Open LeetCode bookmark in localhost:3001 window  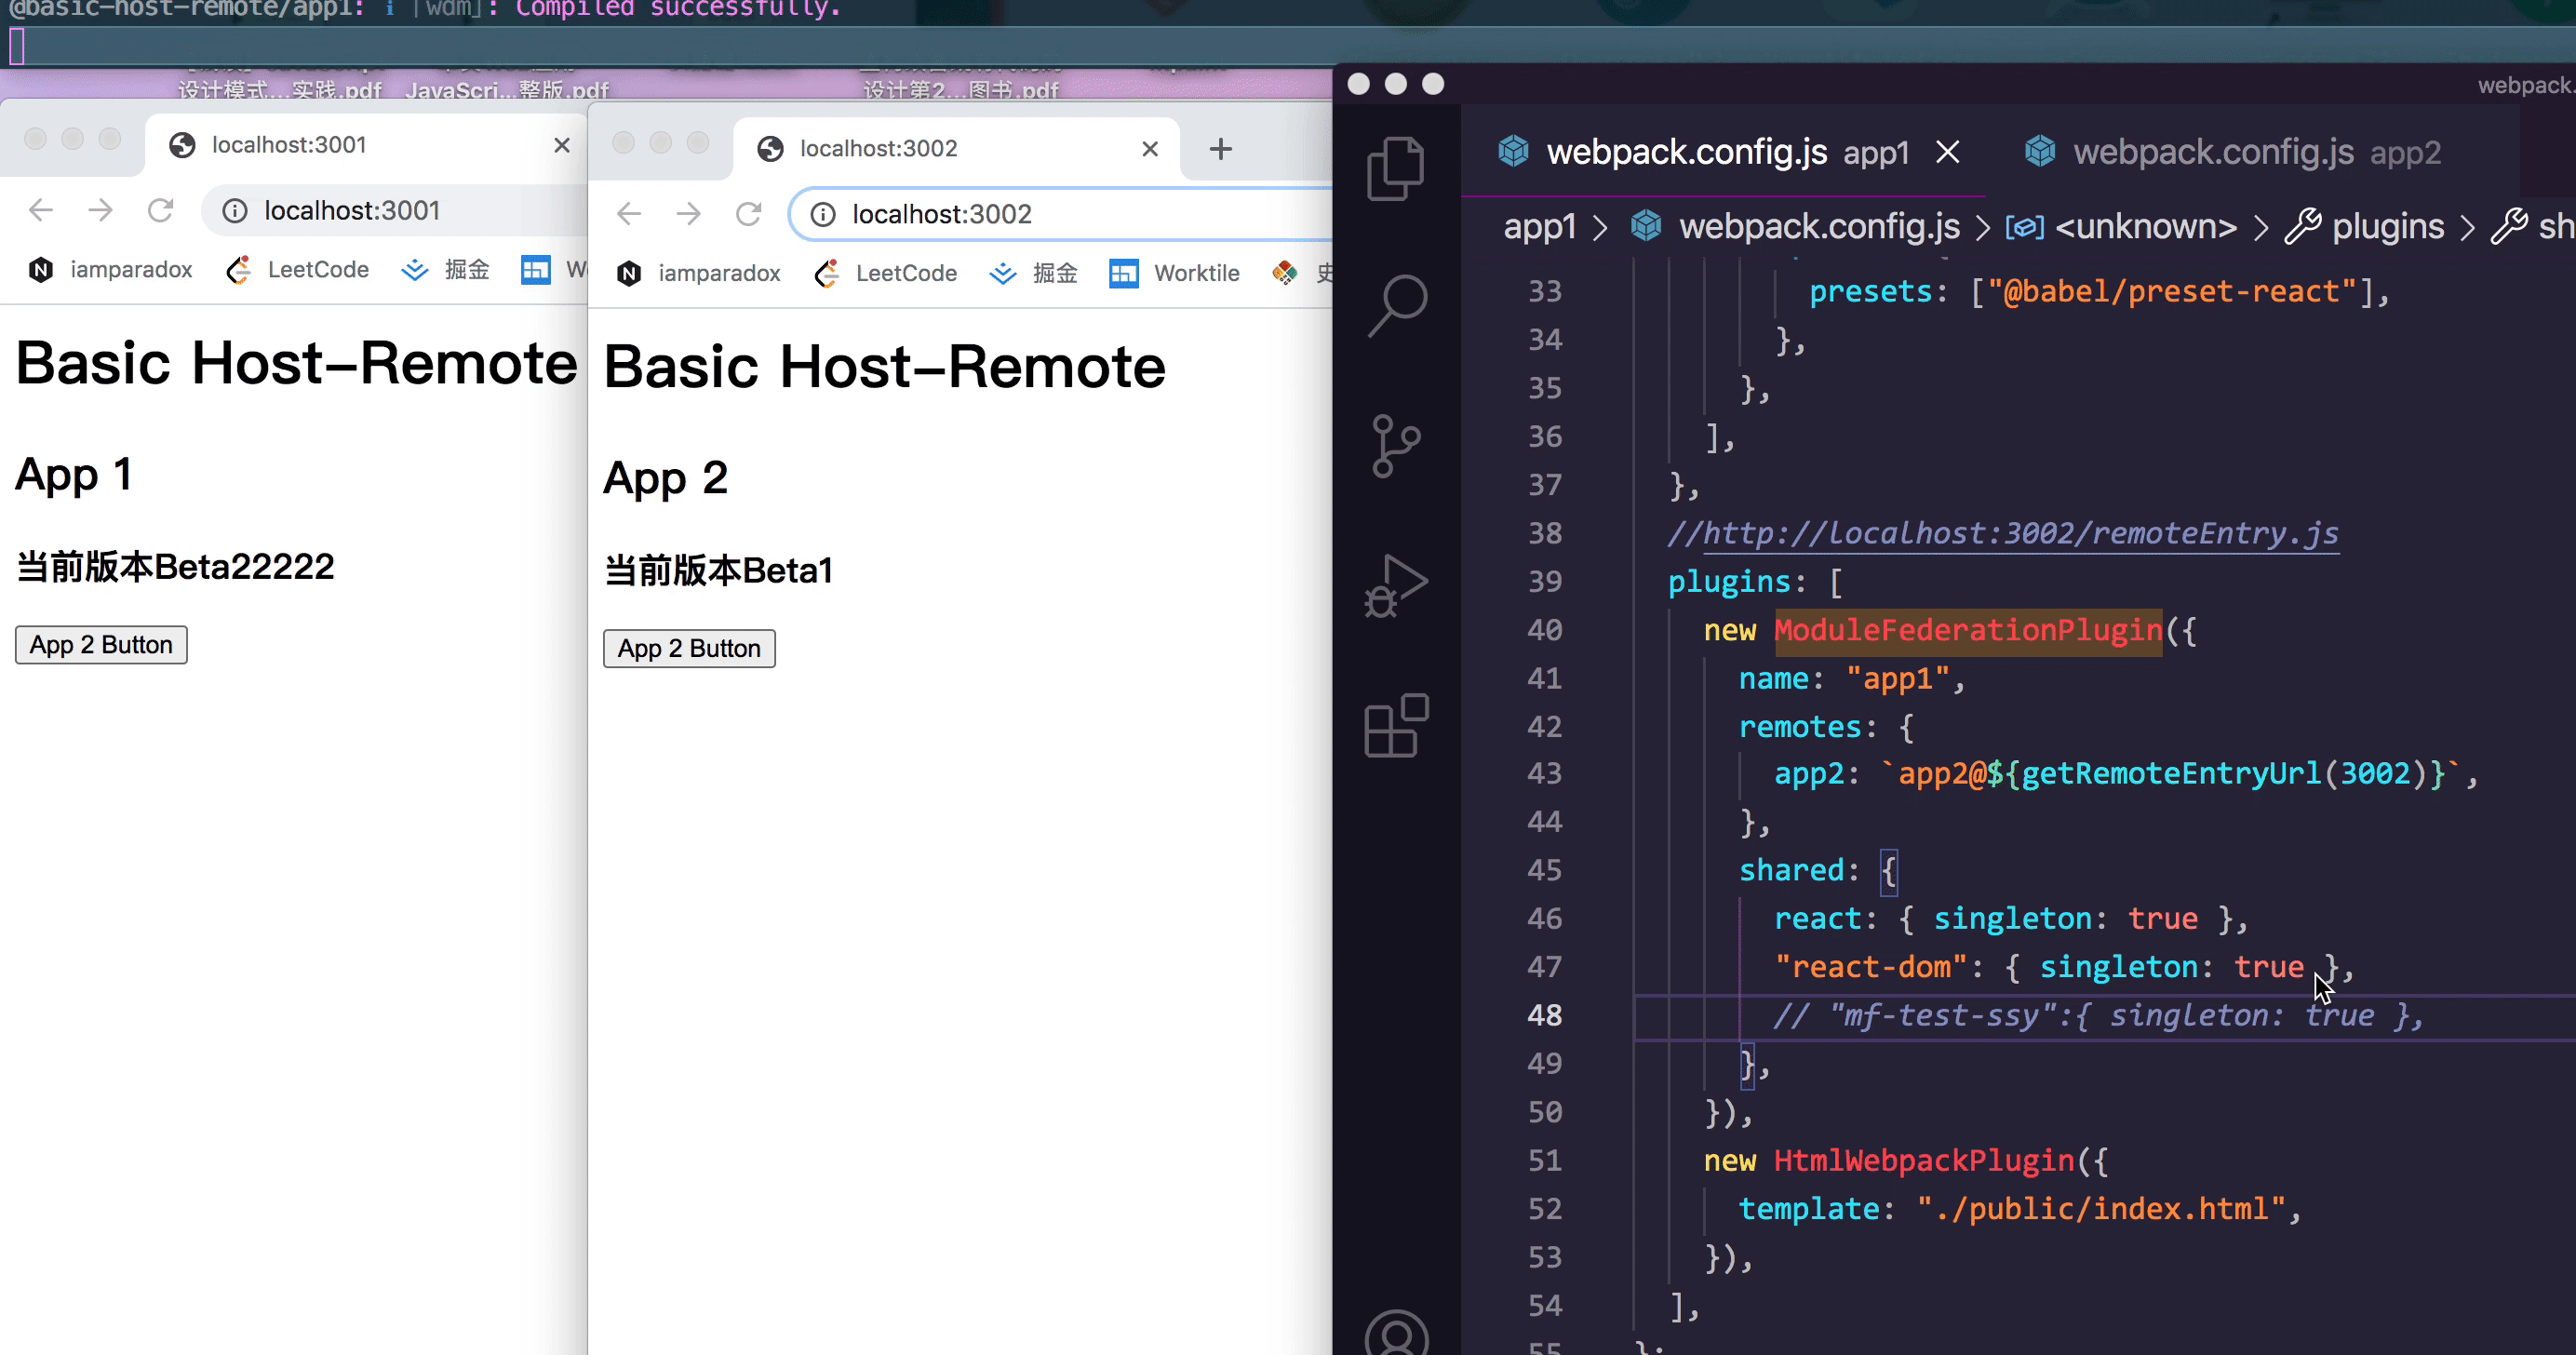pyautogui.click(x=298, y=270)
